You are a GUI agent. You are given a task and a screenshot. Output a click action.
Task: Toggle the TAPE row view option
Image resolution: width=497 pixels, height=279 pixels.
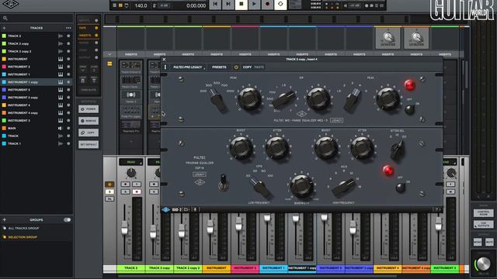[89, 28]
